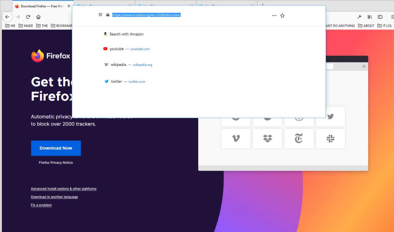Open the tracking protection shield panel
Viewport: 394px width, 232px height.
[x=100, y=15]
